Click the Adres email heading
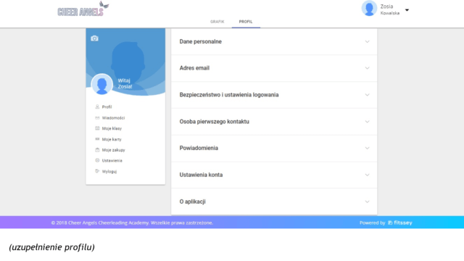Screen dimensions: 464x261 (x=194, y=68)
